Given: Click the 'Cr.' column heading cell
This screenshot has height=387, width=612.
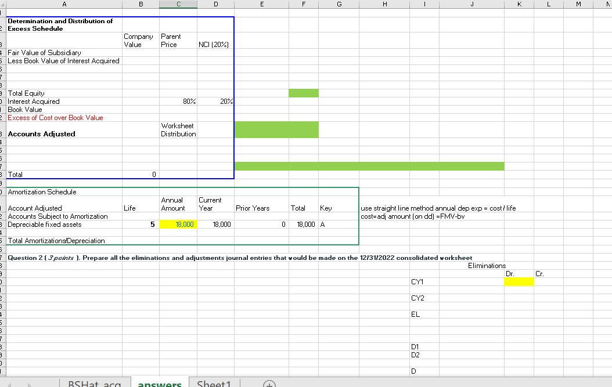Looking at the screenshot, I should click(548, 274).
